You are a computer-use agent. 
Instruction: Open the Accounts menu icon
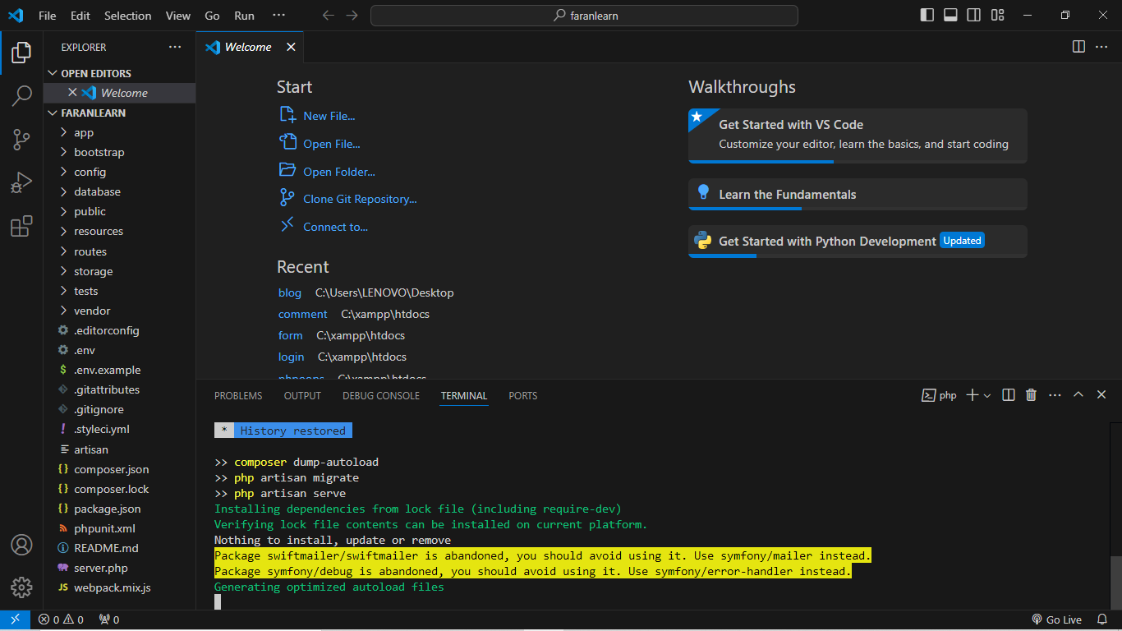click(x=21, y=545)
